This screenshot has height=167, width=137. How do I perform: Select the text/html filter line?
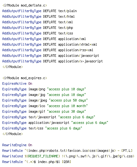coord(38,16)
